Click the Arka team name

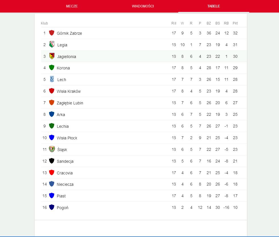(61, 115)
